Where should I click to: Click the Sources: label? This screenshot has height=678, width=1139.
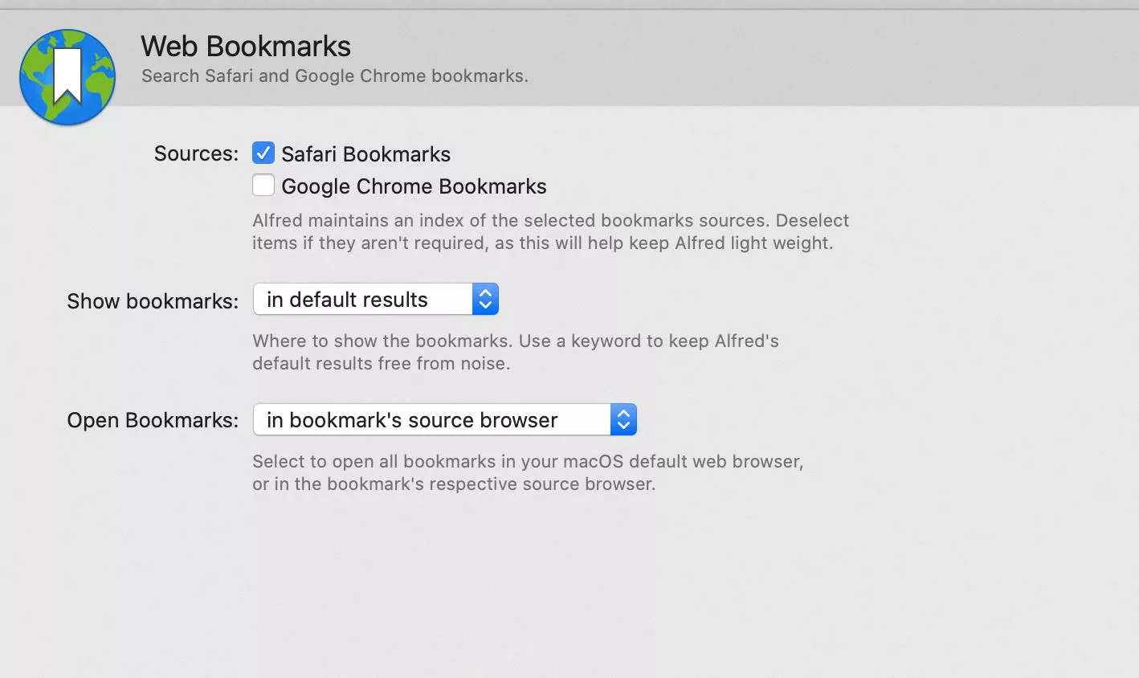coord(195,153)
